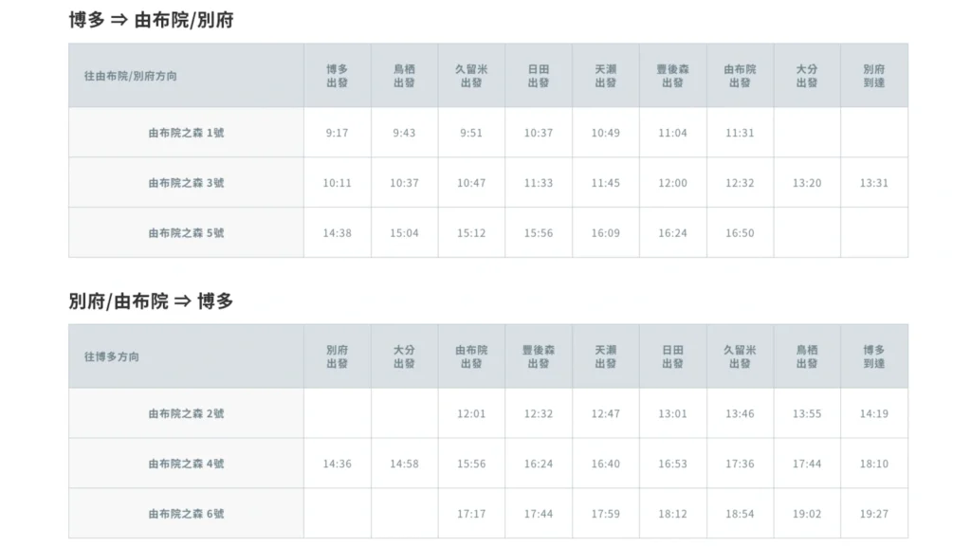Select the 由布院之森 6號 train row
This screenshot has width=971, height=547.
[x=488, y=514]
